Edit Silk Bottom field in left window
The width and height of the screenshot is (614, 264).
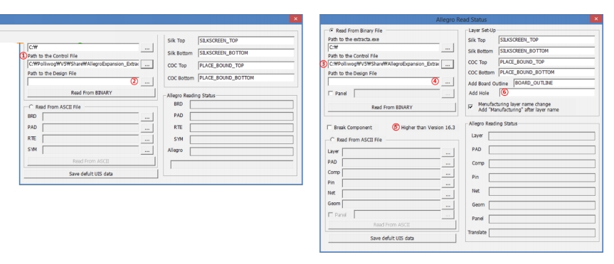246,53
